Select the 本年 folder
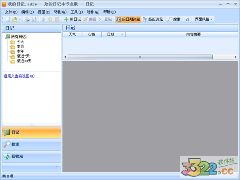This screenshot has height=180, width=240. (x=20, y=51)
